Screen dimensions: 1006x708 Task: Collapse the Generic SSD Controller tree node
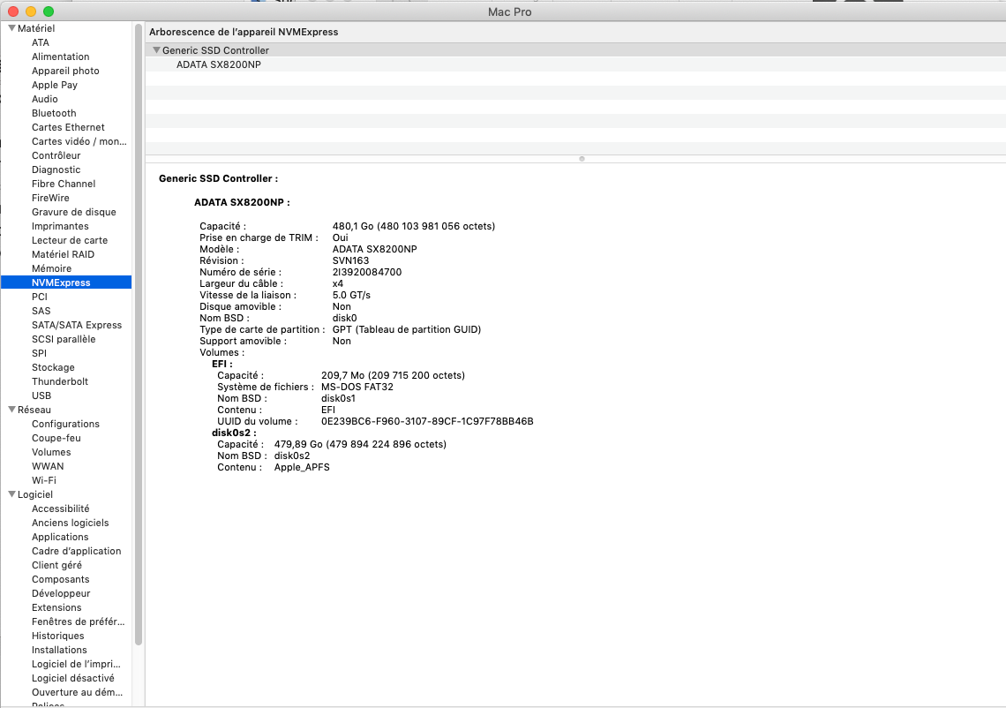click(x=156, y=50)
